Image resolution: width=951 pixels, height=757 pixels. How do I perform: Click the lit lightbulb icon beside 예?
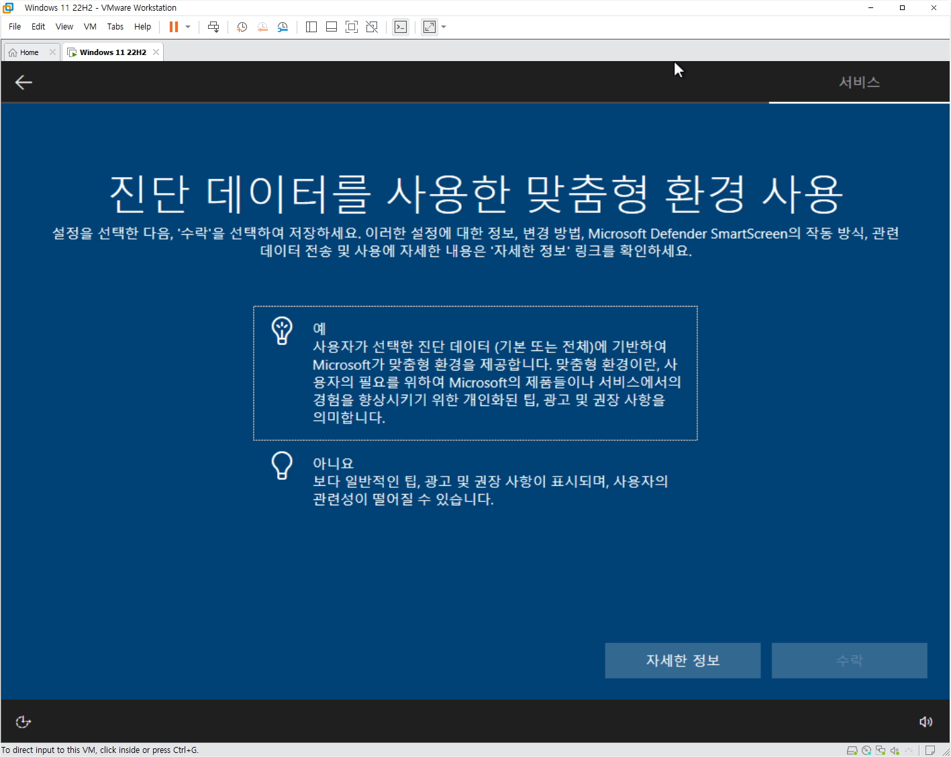[282, 331]
